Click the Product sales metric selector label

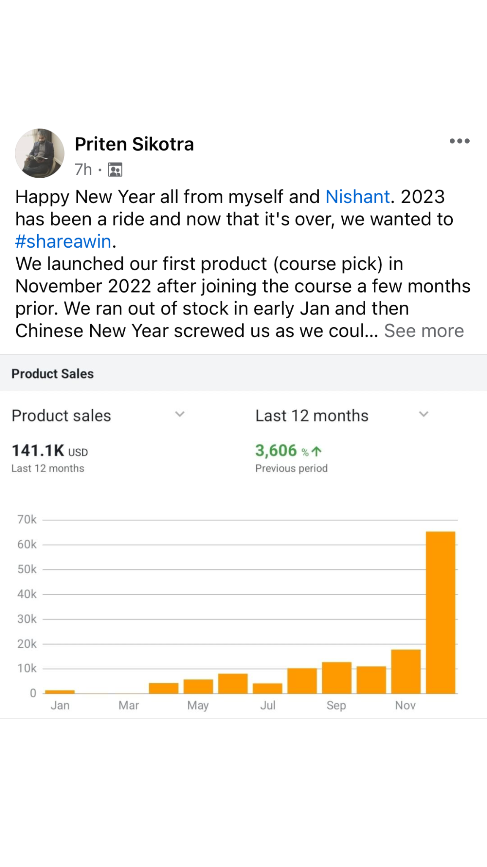point(61,416)
